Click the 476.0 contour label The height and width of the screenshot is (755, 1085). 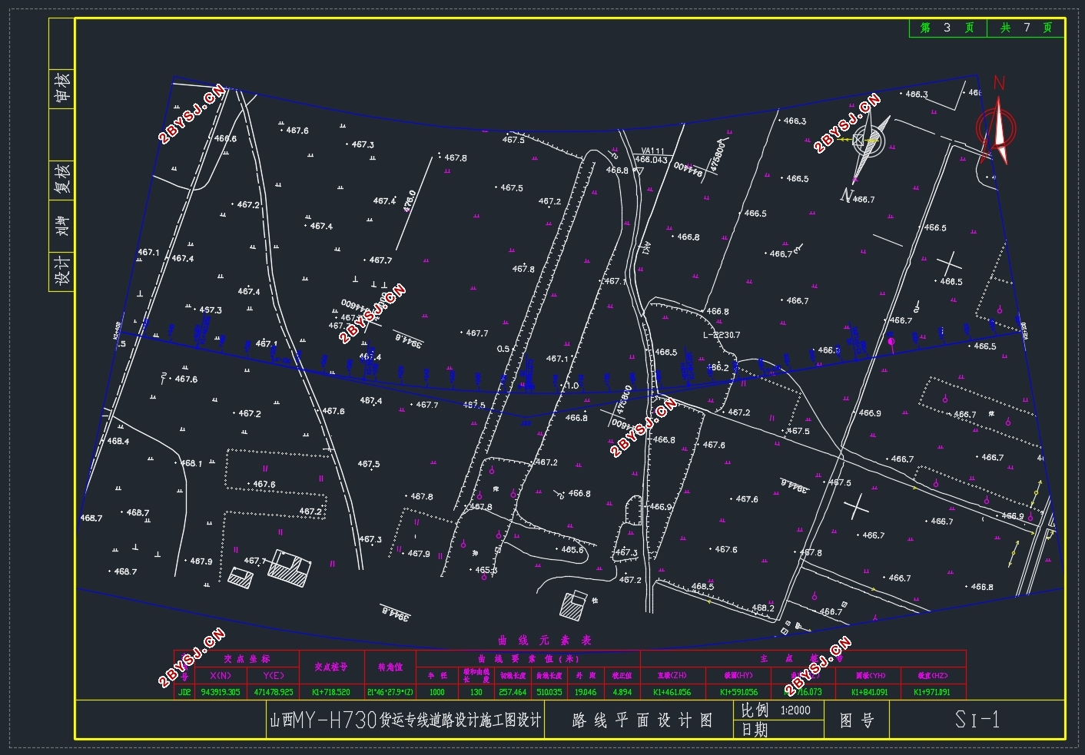click(x=409, y=200)
